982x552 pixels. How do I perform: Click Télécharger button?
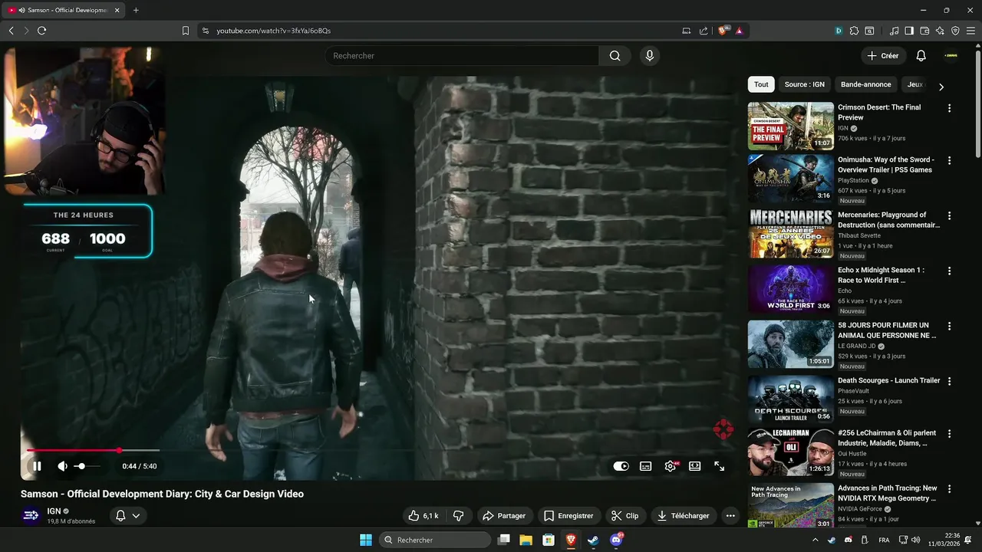coord(684,516)
